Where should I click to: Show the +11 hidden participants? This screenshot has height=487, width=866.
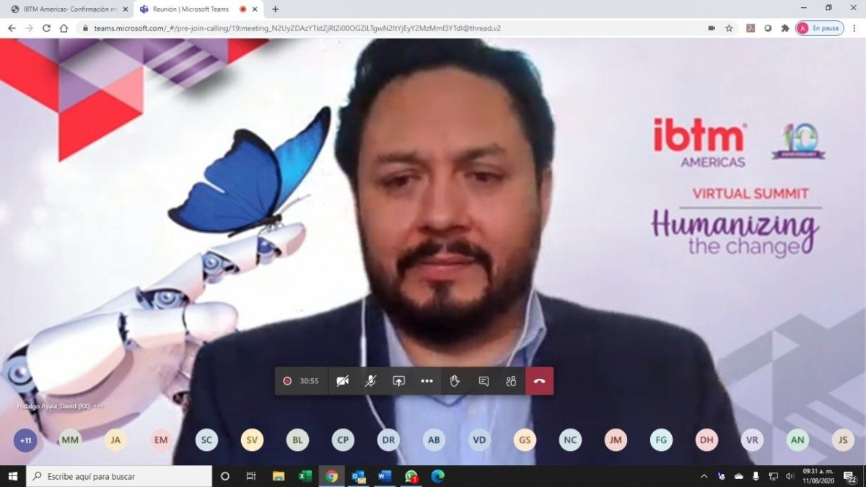25,439
